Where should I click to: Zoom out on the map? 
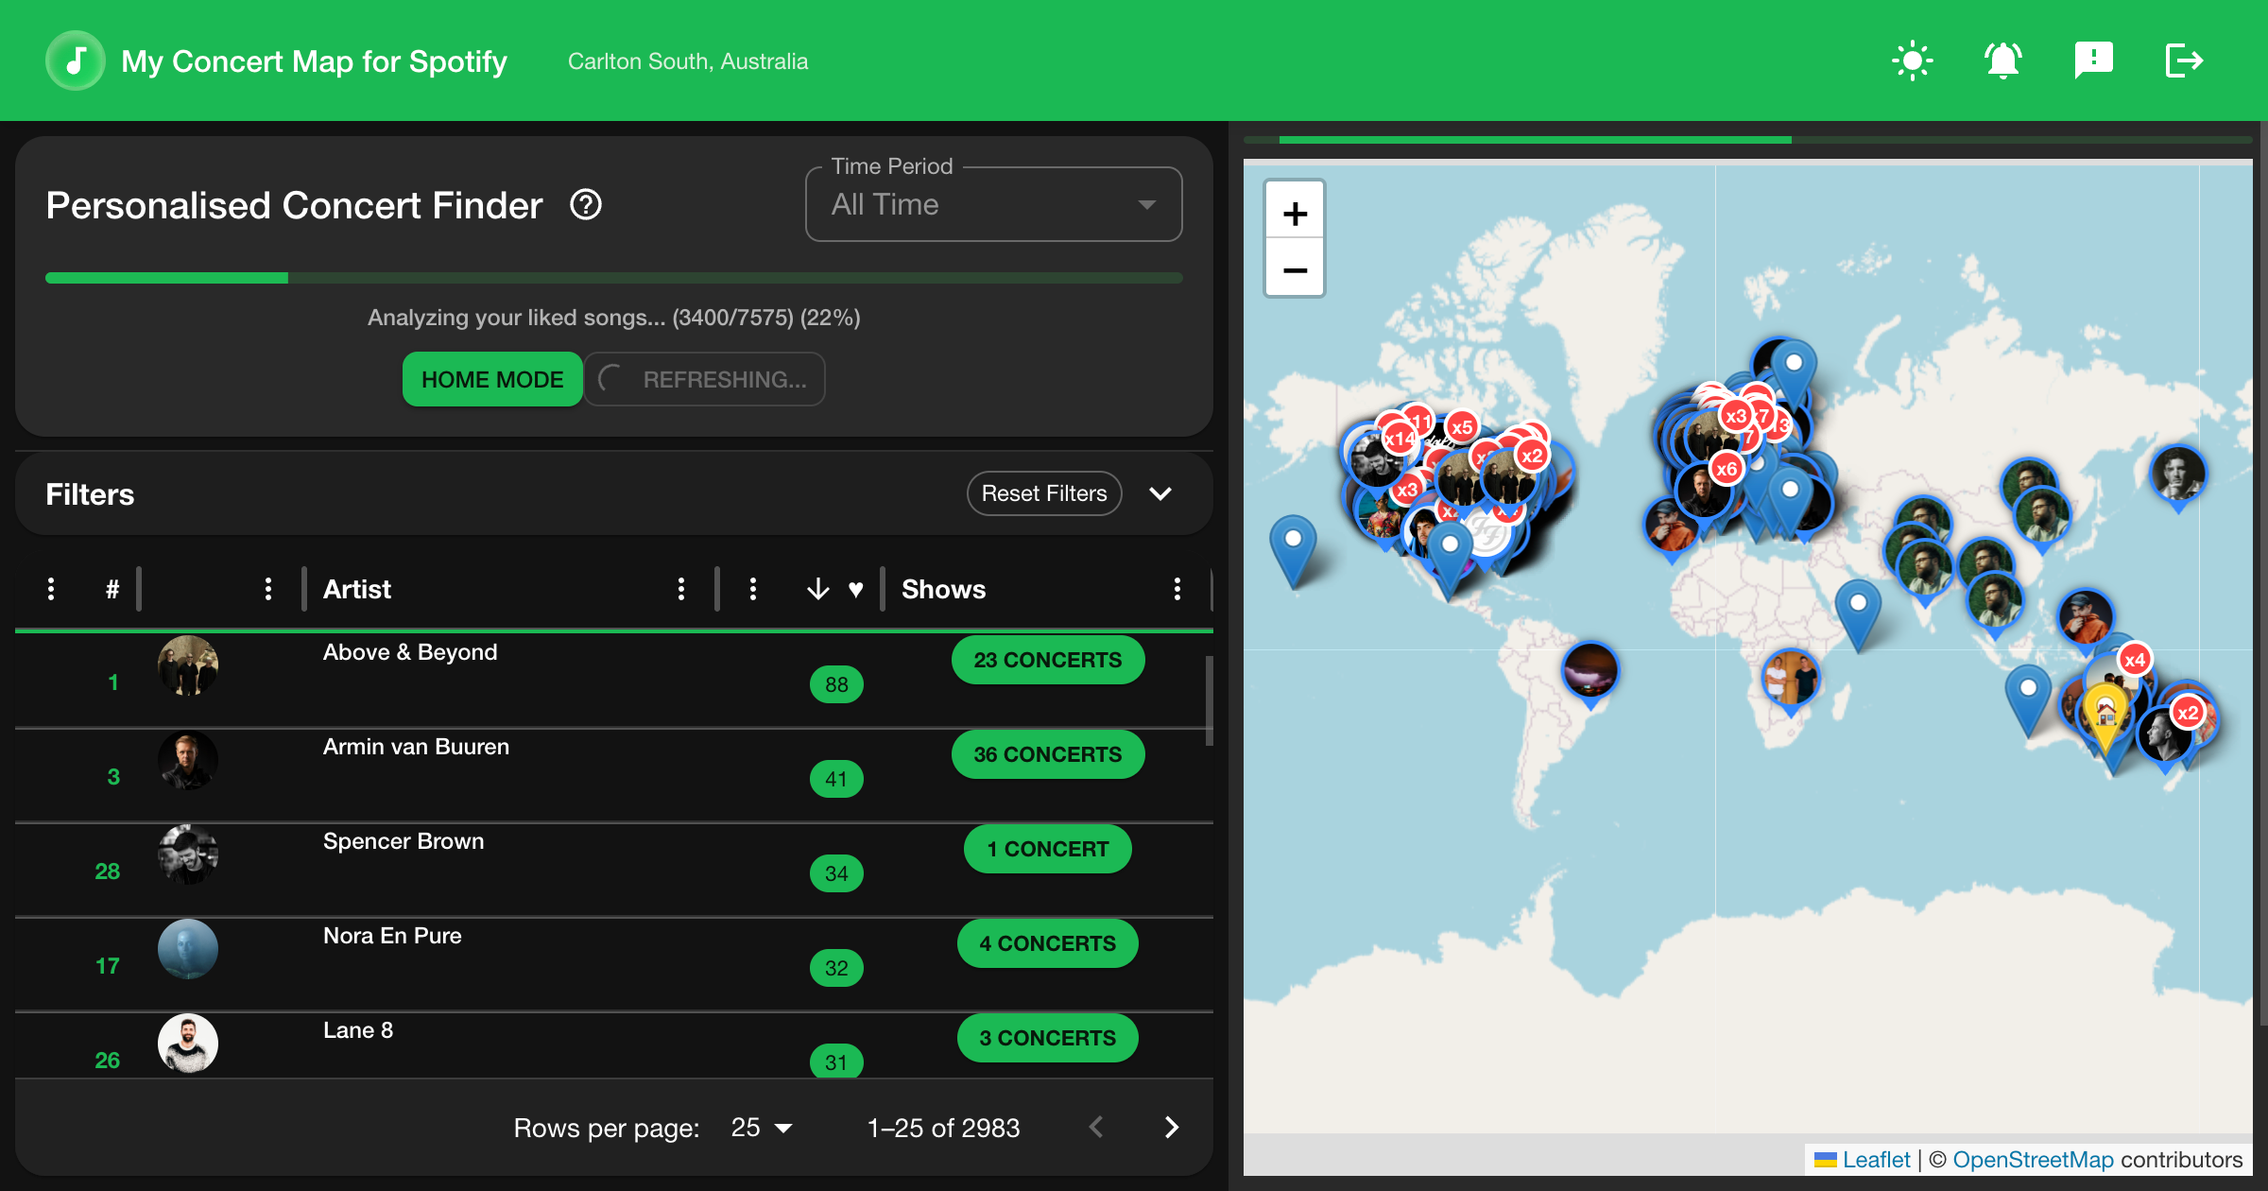(1295, 269)
